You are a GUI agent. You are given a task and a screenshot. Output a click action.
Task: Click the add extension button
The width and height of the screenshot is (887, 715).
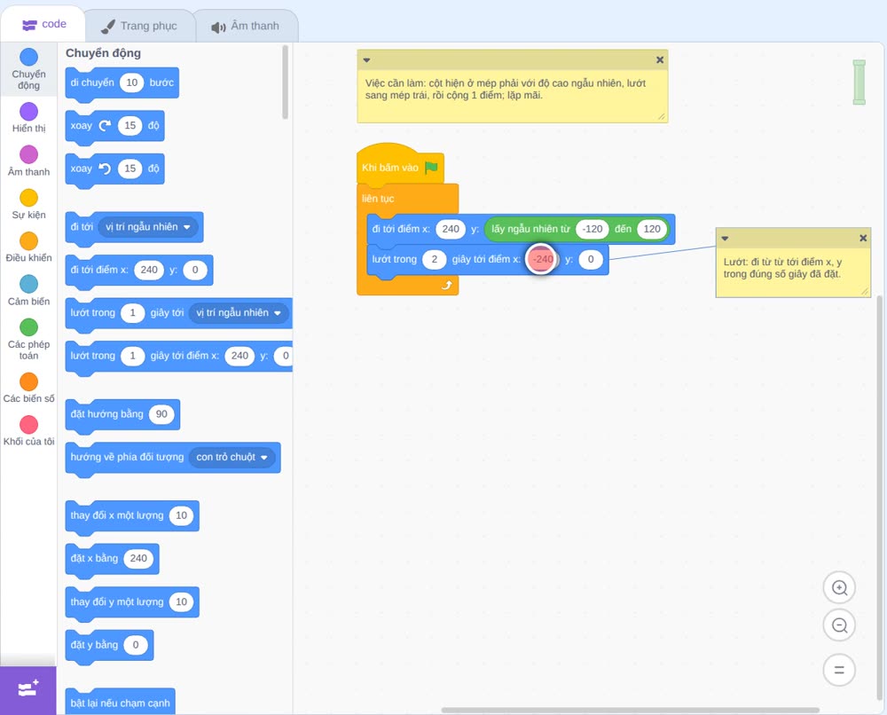tap(28, 689)
